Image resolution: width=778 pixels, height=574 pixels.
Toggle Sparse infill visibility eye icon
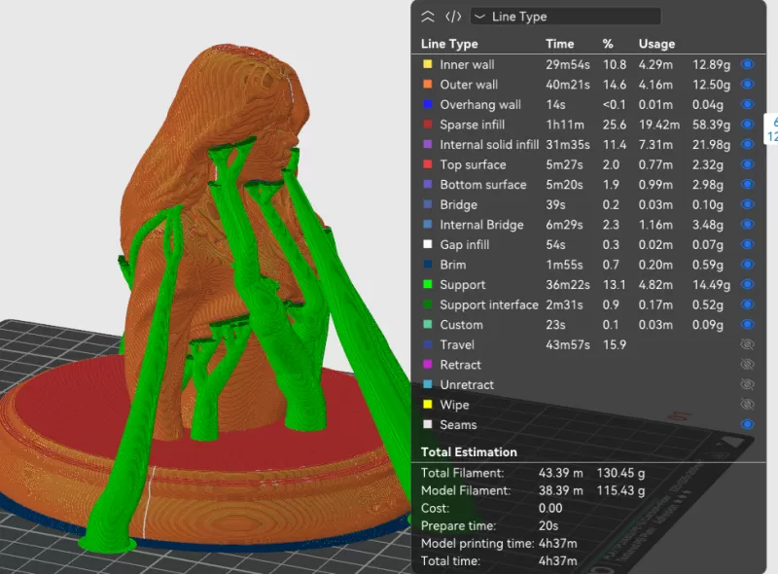747,125
